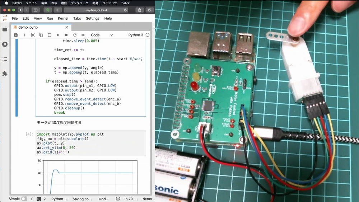The image size is (359, 202).
Task: Click the Python 3 kernel name button
Action: [x=136, y=35]
